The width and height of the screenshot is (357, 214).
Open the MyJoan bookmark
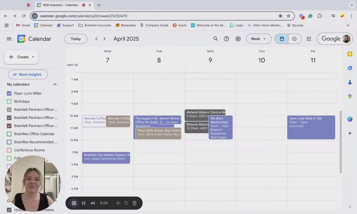tap(295, 25)
